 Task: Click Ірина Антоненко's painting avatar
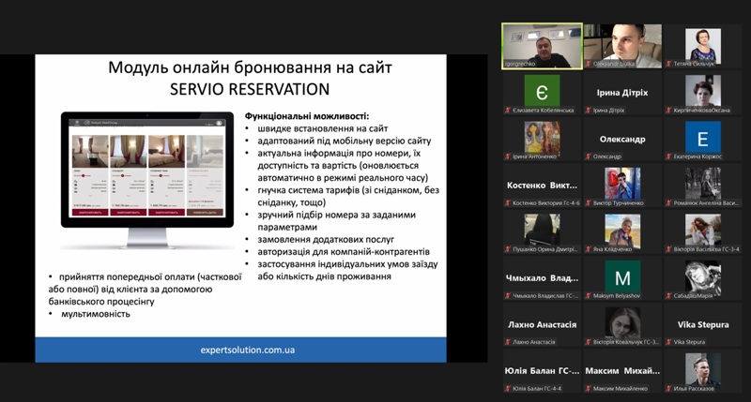tap(542, 137)
